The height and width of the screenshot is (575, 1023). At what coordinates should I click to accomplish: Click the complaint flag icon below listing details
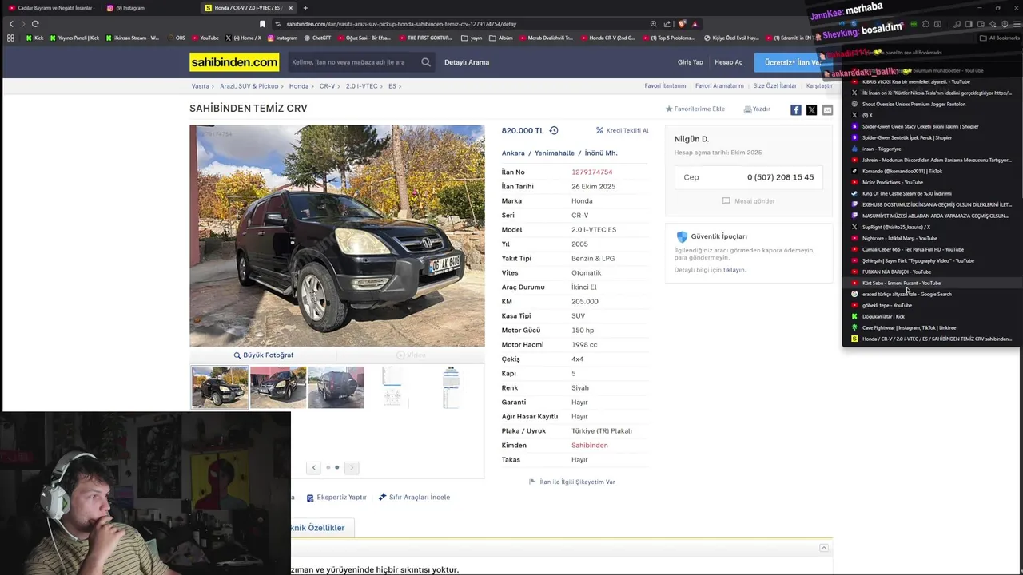point(532,482)
